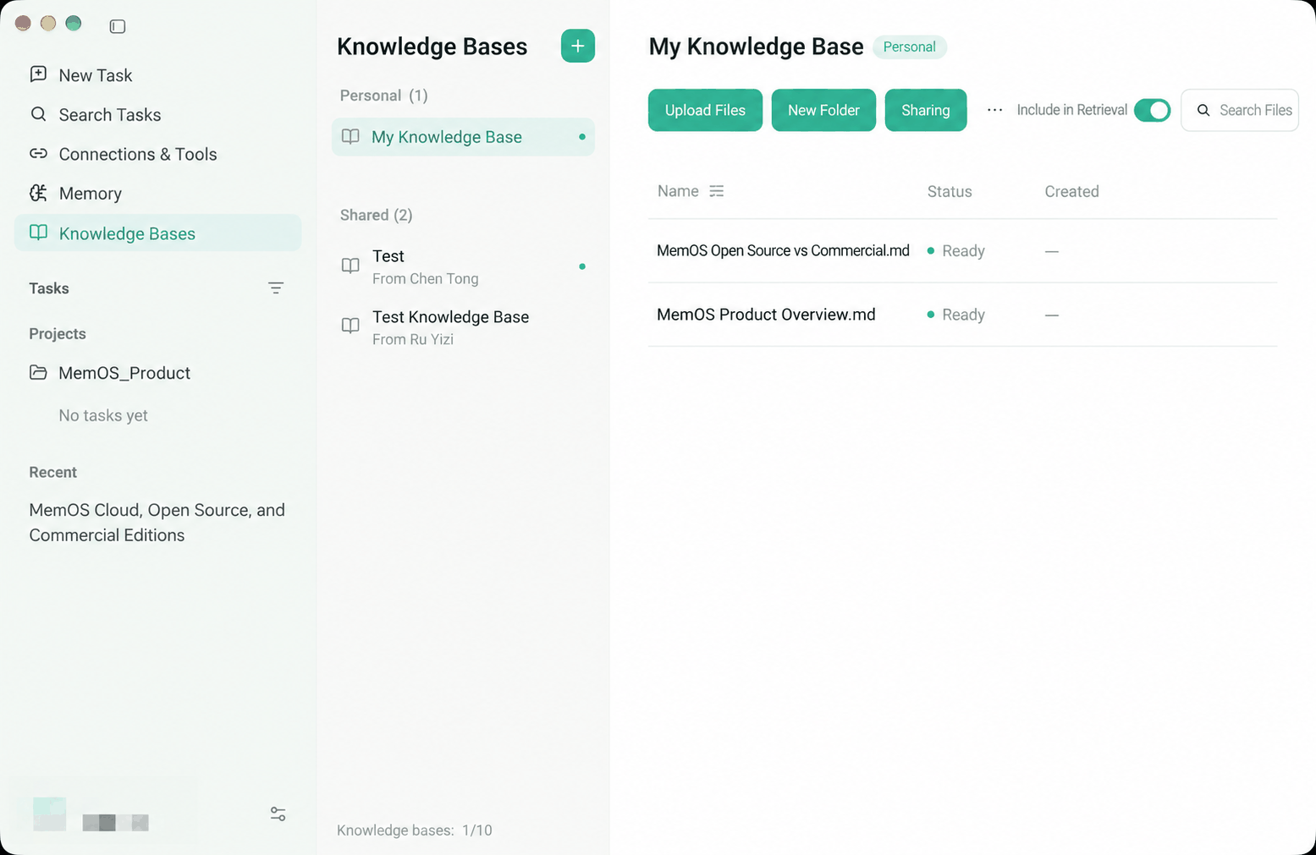This screenshot has width=1316, height=855.
Task: Click into the Search Files field
Action: click(x=1240, y=110)
